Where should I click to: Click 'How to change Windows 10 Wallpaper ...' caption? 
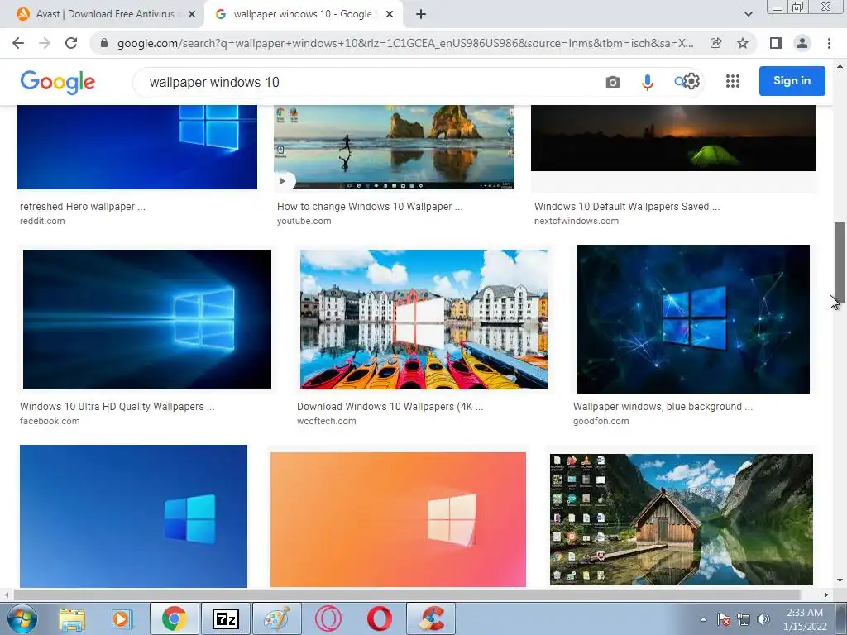pos(370,206)
